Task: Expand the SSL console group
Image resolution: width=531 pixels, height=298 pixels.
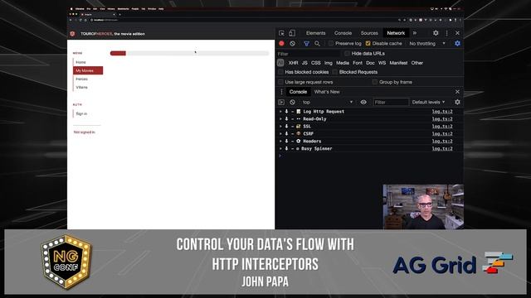Action: 280,127
